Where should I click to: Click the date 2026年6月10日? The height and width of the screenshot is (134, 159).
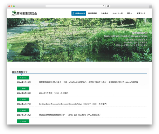pyautogui.click(x=24, y=115)
